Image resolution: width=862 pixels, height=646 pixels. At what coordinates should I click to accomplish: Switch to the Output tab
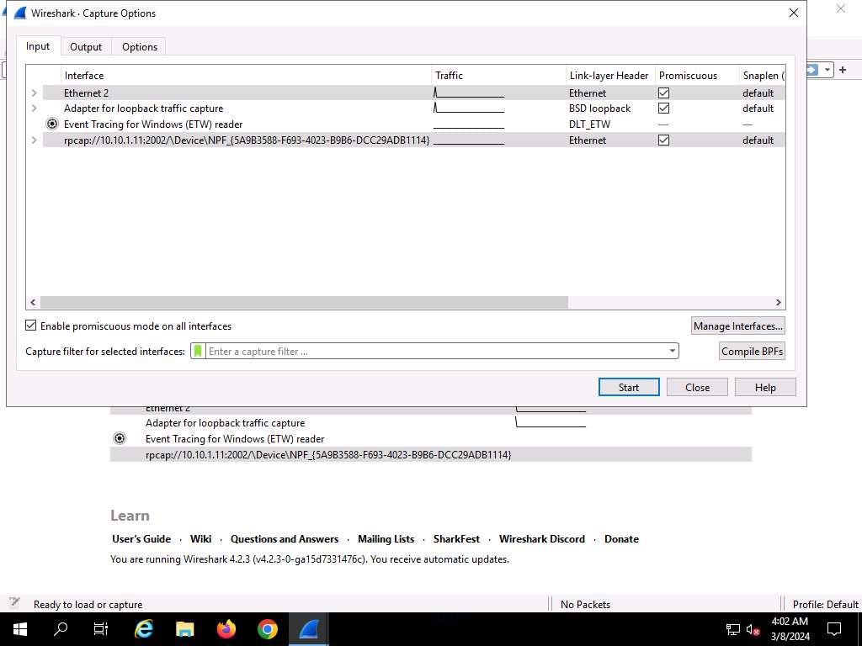pos(86,47)
